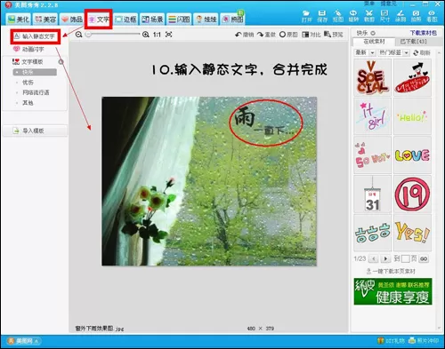
Task: Click the 美图网 button in status bar
Action: [x=24, y=341]
